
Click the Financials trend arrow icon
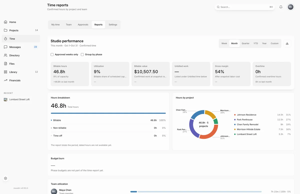pos(5,80)
